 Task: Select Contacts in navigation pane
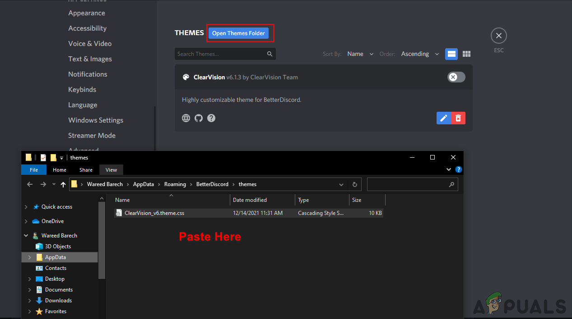click(x=56, y=268)
